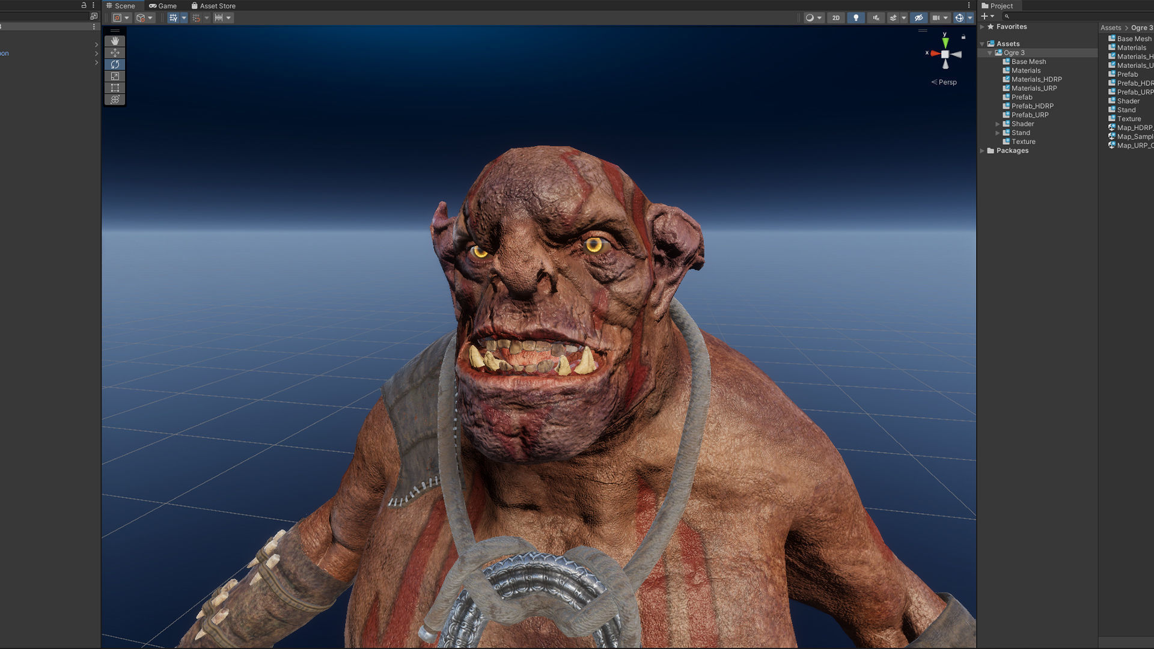Expand the Shader folder in tree
The width and height of the screenshot is (1154, 649).
coord(998,124)
